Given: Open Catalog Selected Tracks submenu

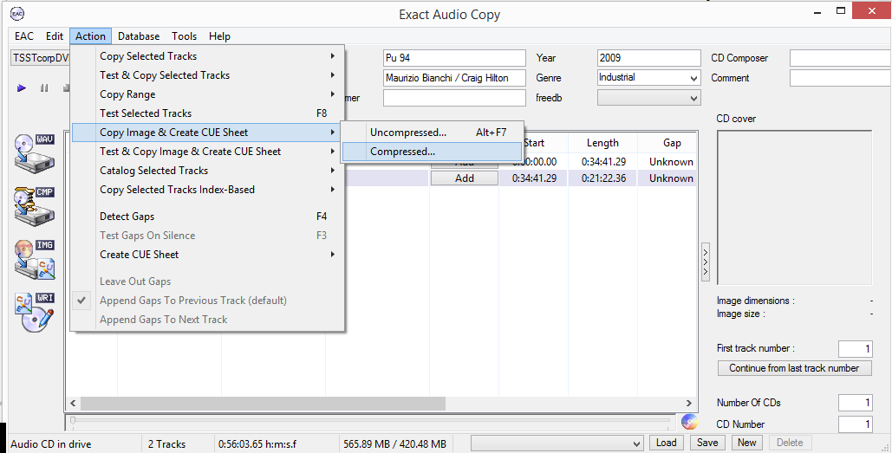Looking at the screenshot, I should [208, 171].
